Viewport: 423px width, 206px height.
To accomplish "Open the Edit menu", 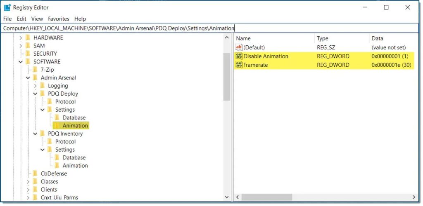I will pos(21,19).
